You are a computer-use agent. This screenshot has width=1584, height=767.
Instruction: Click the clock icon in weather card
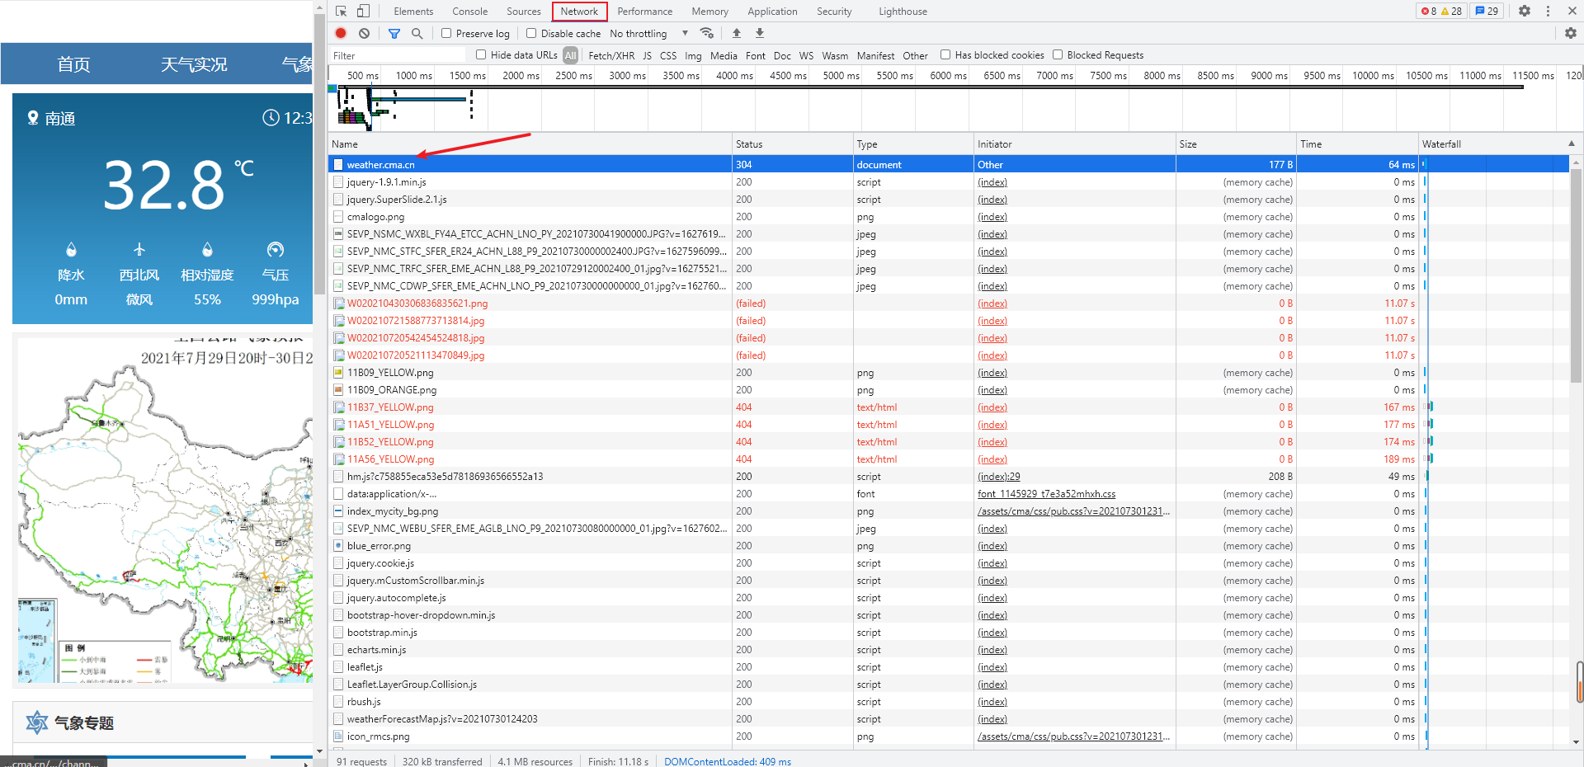271,118
